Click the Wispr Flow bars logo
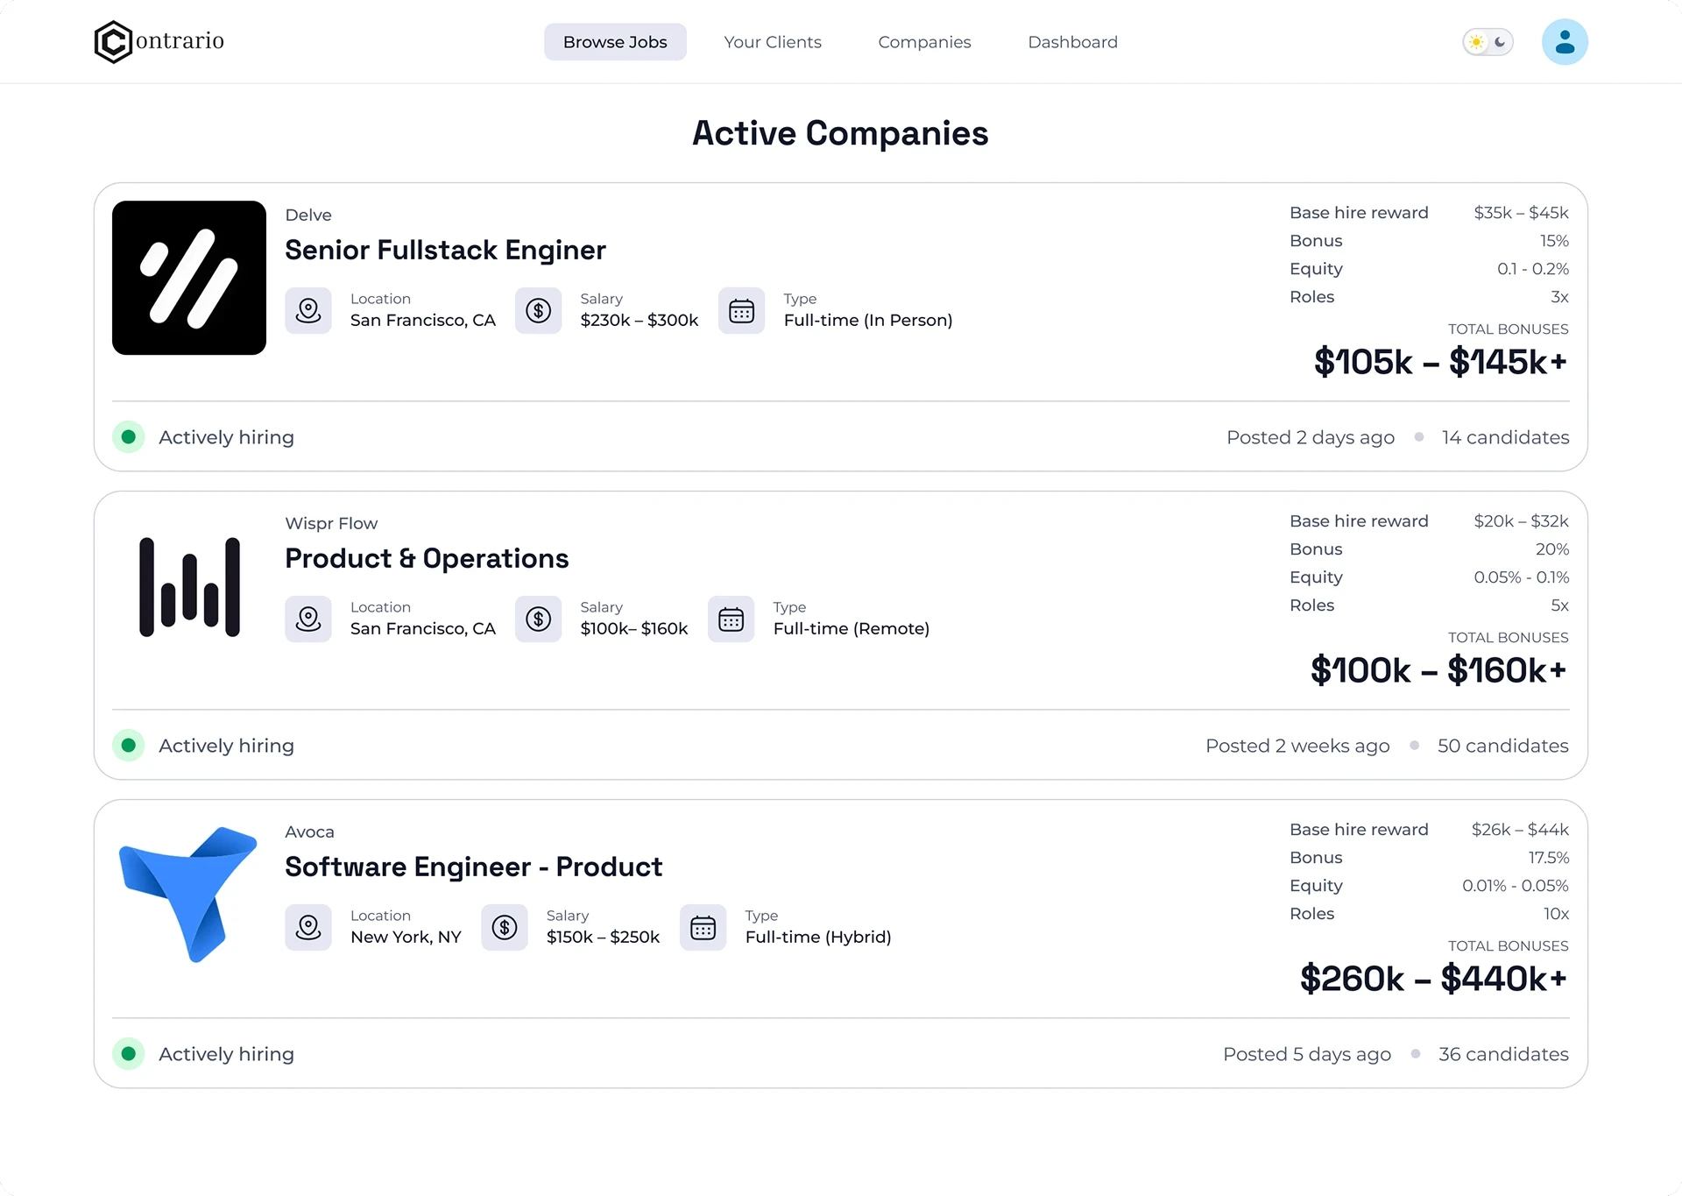This screenshot has height=1196, width=1682. tap(189, 586)
